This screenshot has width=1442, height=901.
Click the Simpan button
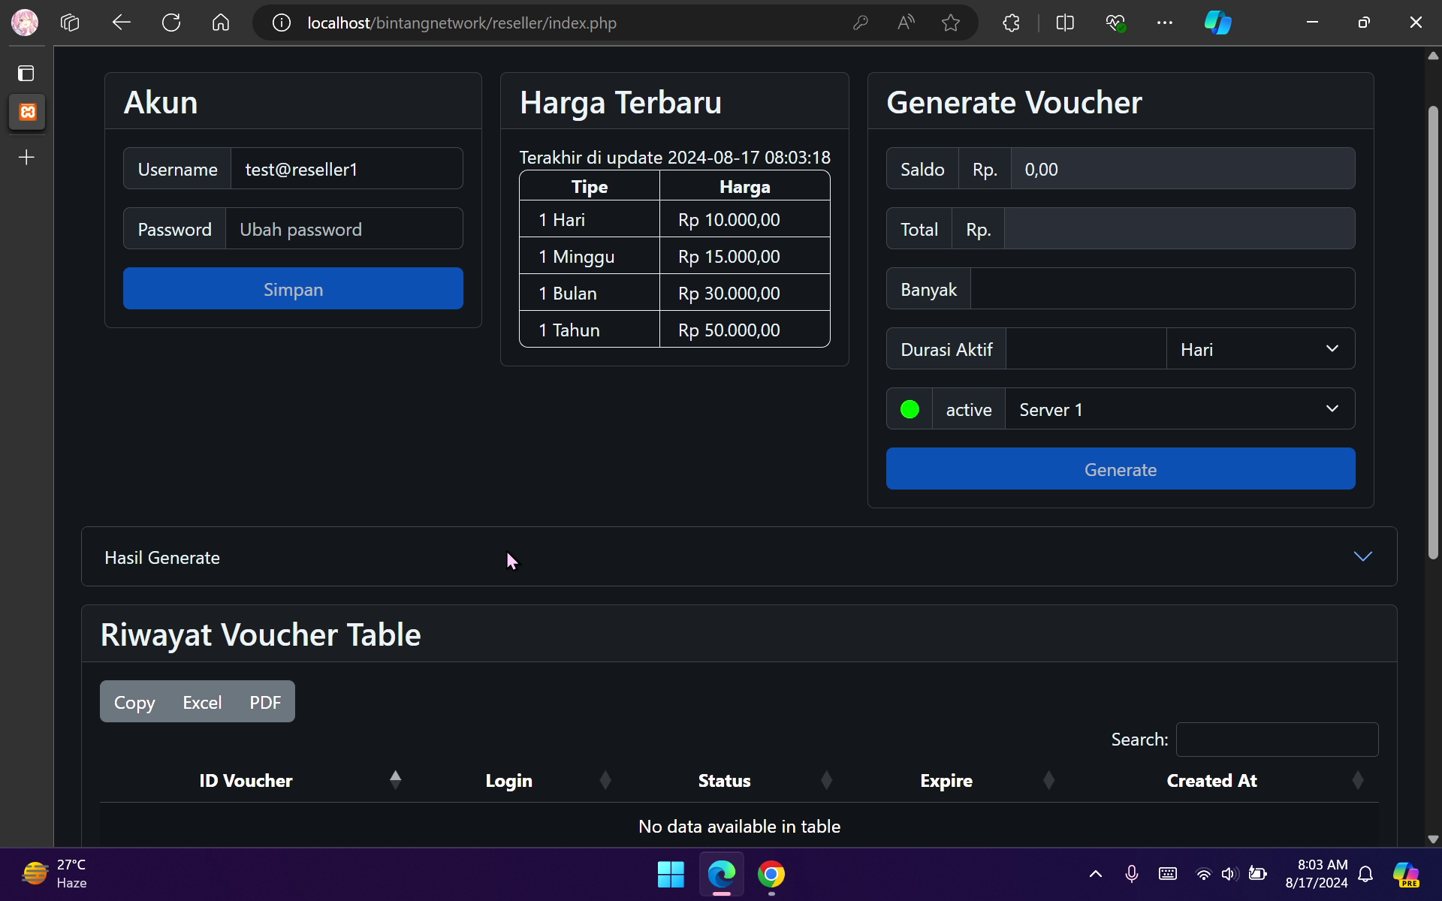pyautogui.click(x=293, y=288)
